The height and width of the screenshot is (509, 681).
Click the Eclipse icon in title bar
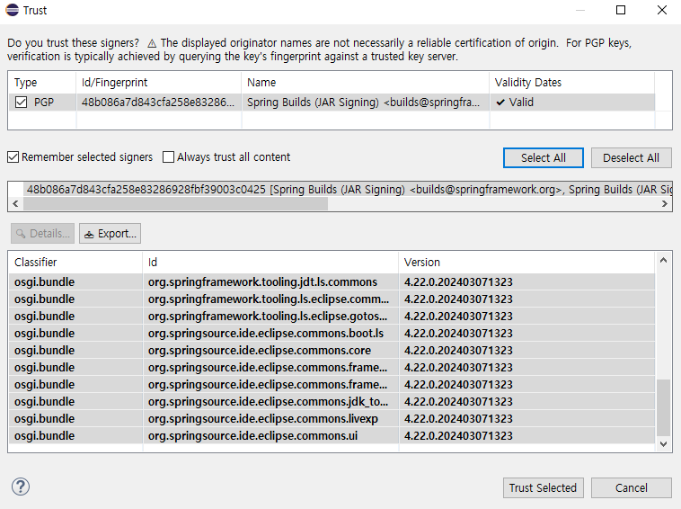13,10
